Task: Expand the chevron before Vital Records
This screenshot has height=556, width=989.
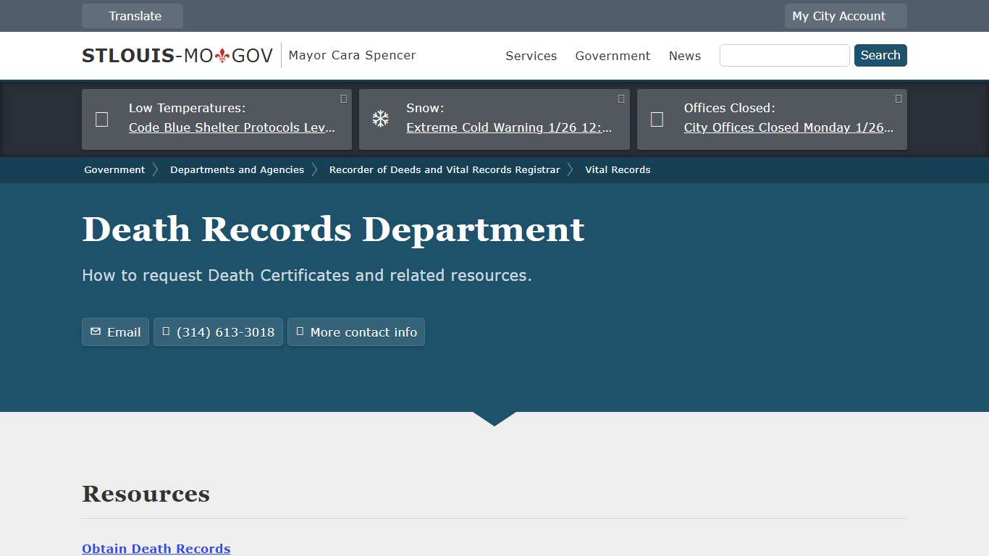Action: [x=571, y=169]
